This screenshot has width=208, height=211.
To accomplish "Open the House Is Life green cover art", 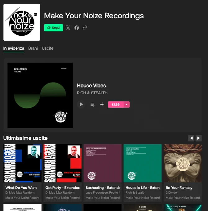I will (143, 163).
